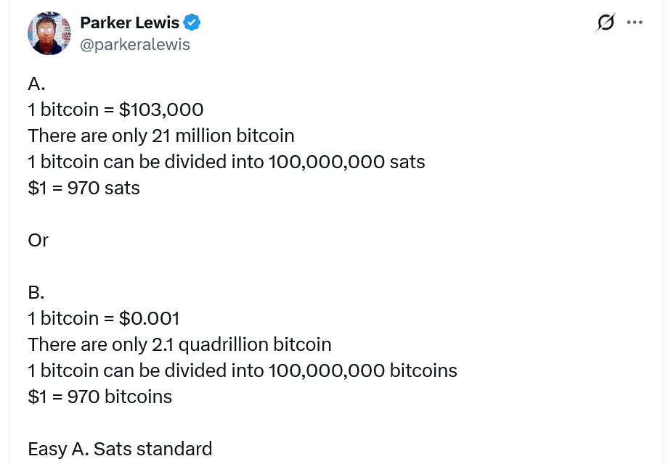Click the "Easy A. Sats standard" line

click(120, 449)
